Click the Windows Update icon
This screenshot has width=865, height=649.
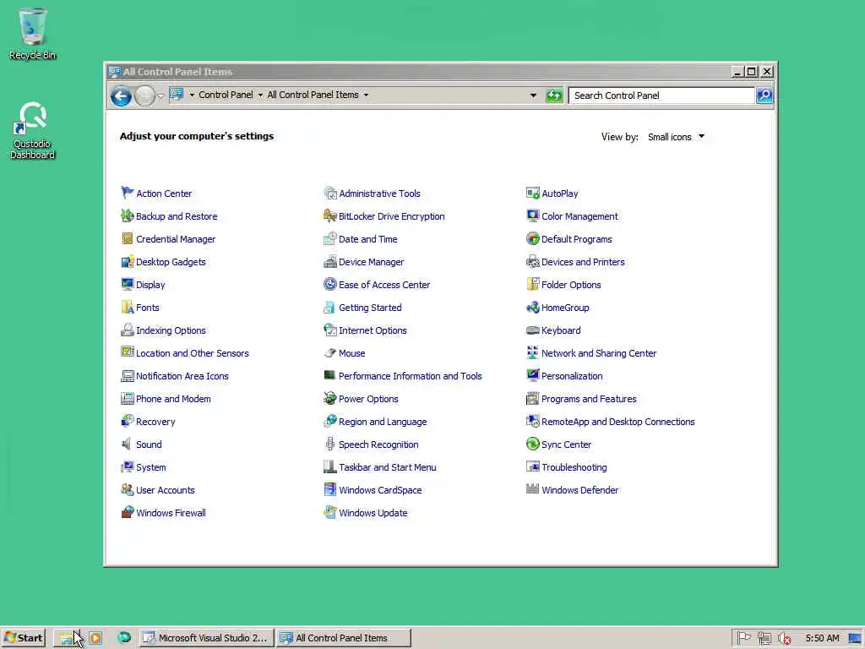click(x=330, y=512)
